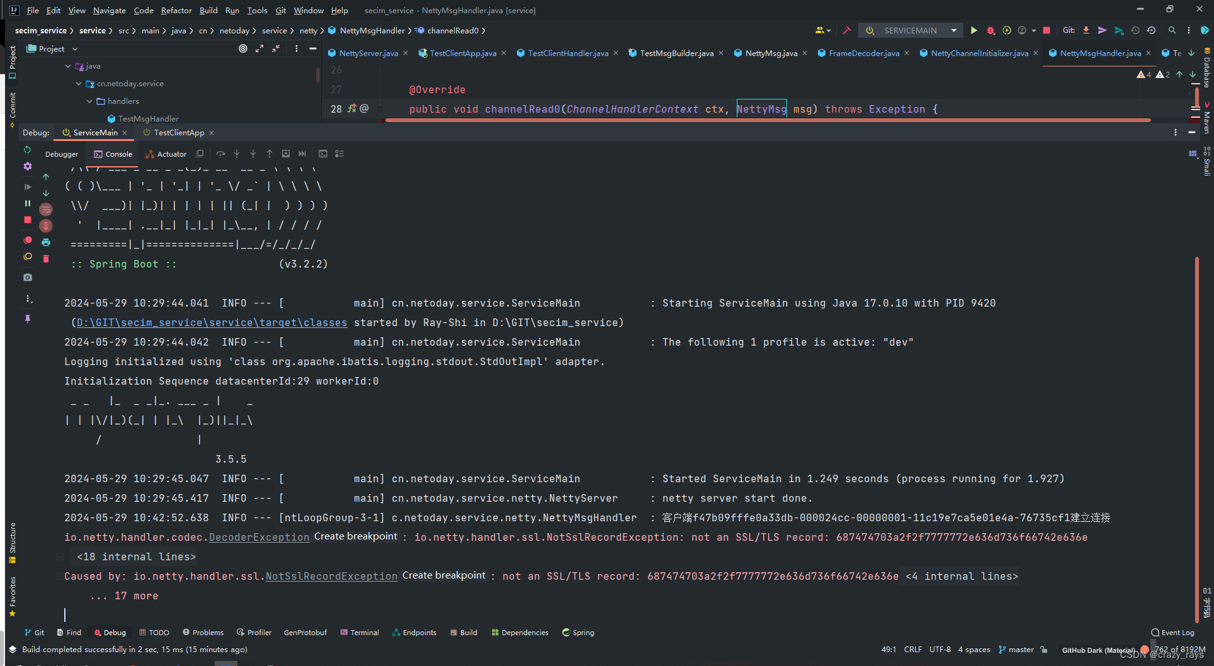Push commits with the green Git arrow
Image resolution: width=1214 pixels, height=666 pixels.
pos(1119,30)
